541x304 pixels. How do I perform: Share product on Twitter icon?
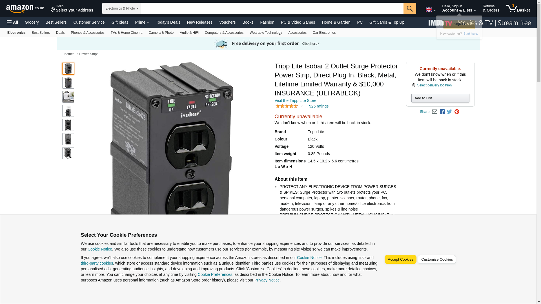pos(449,112)
